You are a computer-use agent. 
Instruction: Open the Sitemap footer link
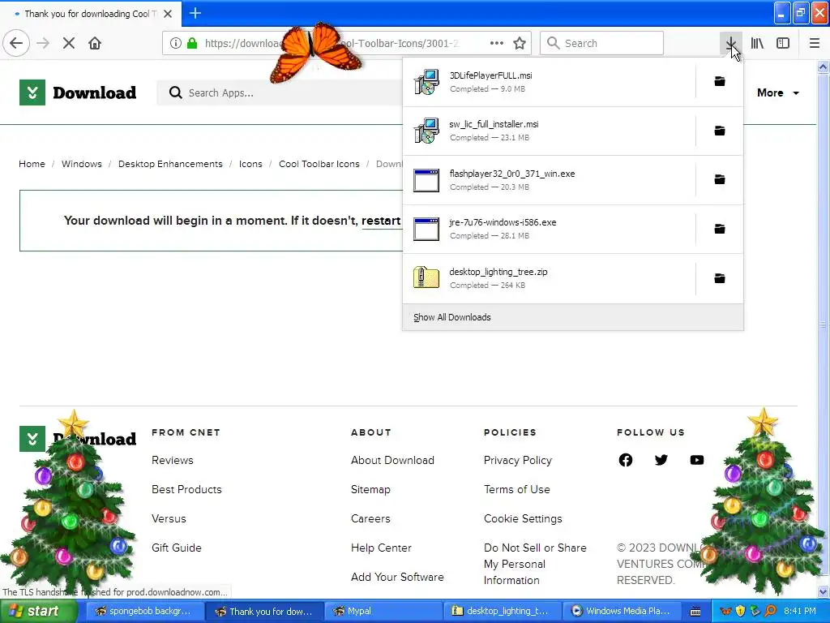coord(370,489)
